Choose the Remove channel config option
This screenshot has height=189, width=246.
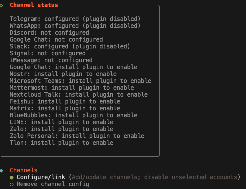click(x=53, y=184)
